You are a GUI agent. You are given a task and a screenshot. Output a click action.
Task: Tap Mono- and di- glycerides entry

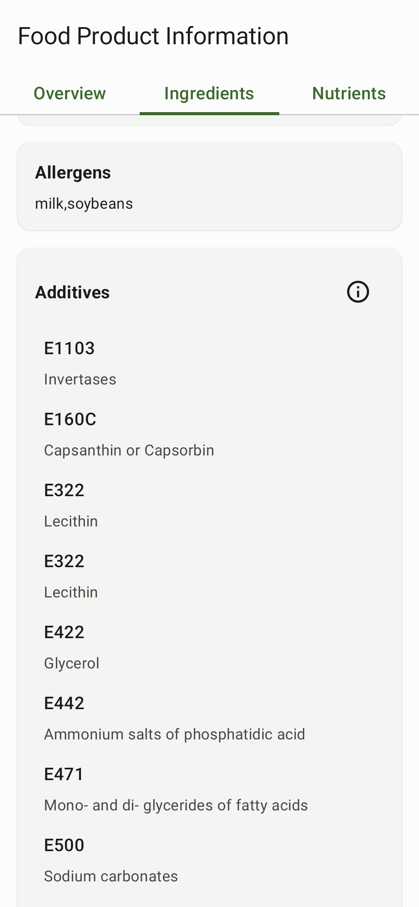pyautogui.click(x=176, y=805)
